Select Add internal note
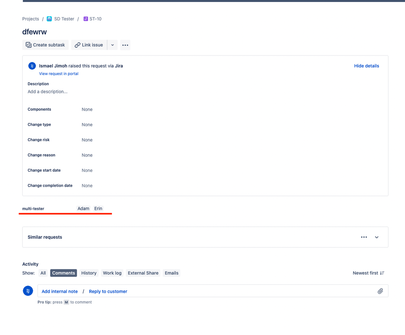The image size is (405, 335). [x=59, y=291]
